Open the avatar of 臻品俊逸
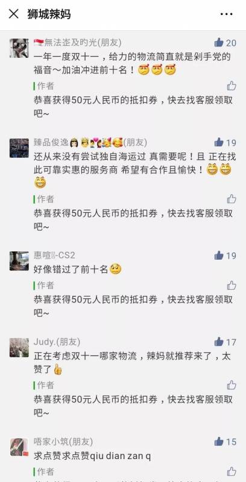The height and width of the screenshot is (482, 246). 19,148
